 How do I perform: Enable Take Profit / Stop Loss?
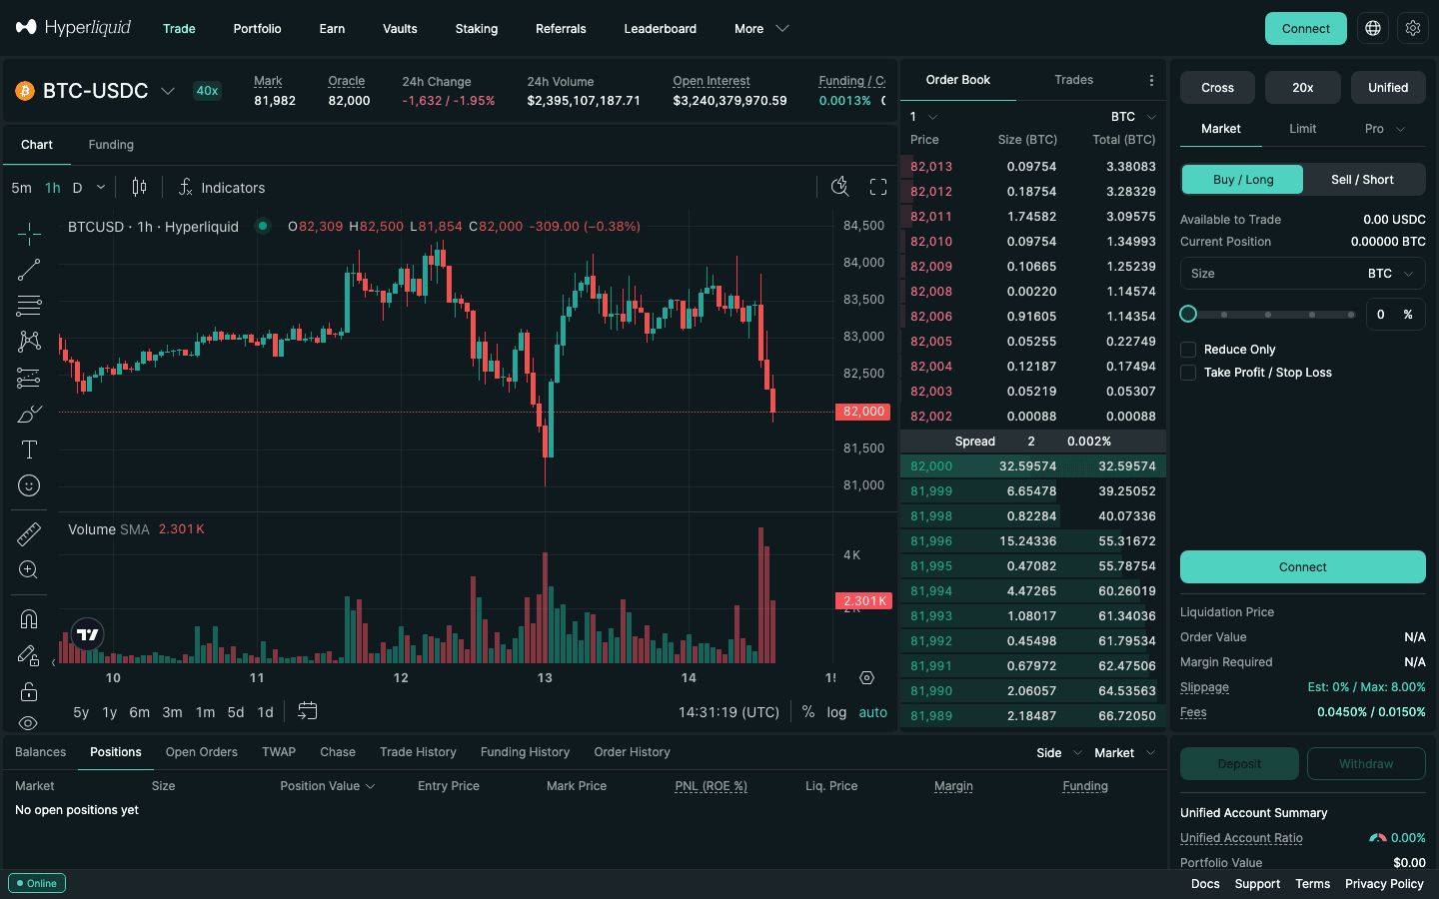1188,373
